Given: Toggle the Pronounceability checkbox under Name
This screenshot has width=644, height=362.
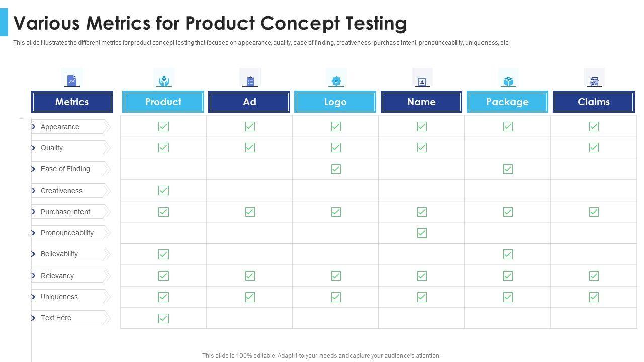Looking at the screenshot, I should coord(422,233).
